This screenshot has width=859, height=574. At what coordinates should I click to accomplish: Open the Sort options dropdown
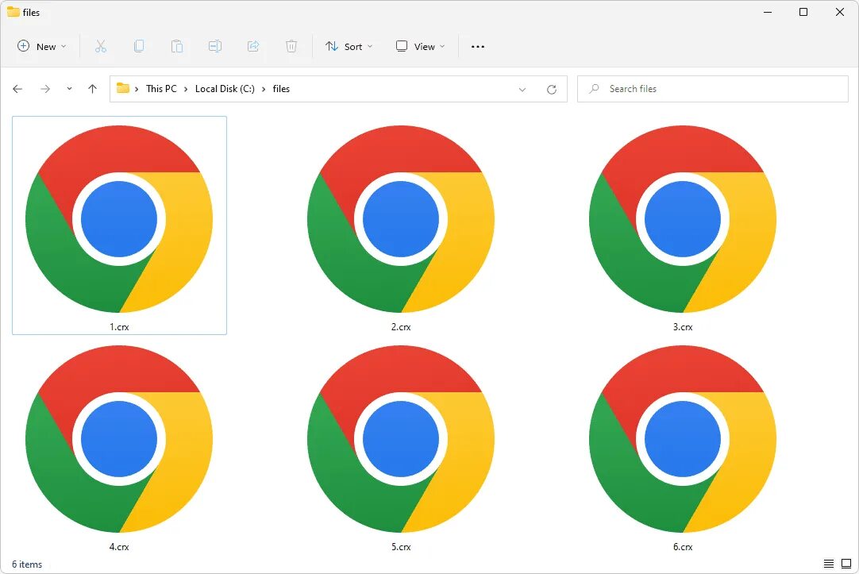point(349,47)
